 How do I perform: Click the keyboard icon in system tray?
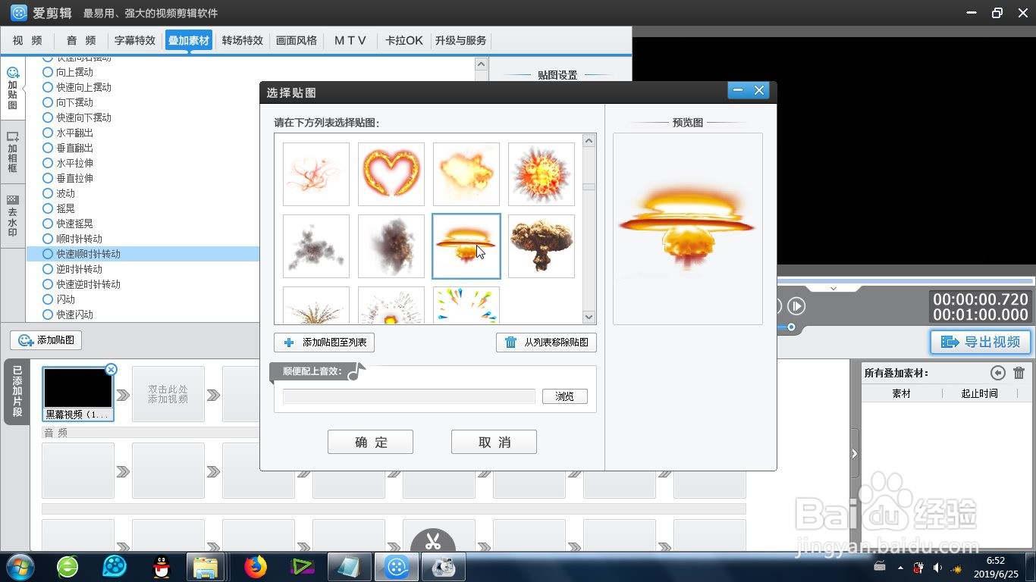(880, 567)
